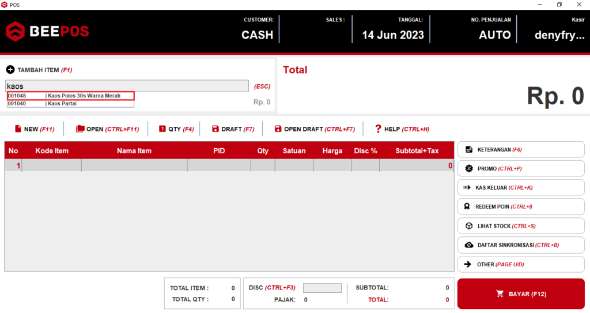Click REDEEM POIN (CTRL+I) button

(521, 206)
